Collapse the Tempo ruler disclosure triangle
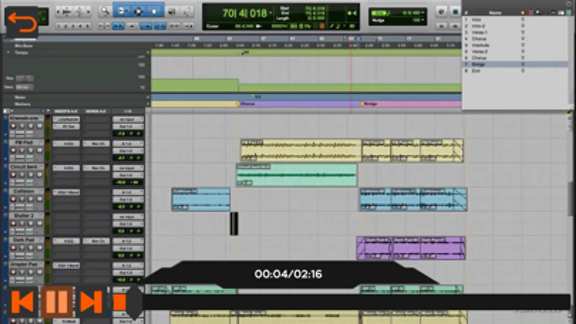The height and width of the screenshot is (324, 576). [x=9, y=53]
